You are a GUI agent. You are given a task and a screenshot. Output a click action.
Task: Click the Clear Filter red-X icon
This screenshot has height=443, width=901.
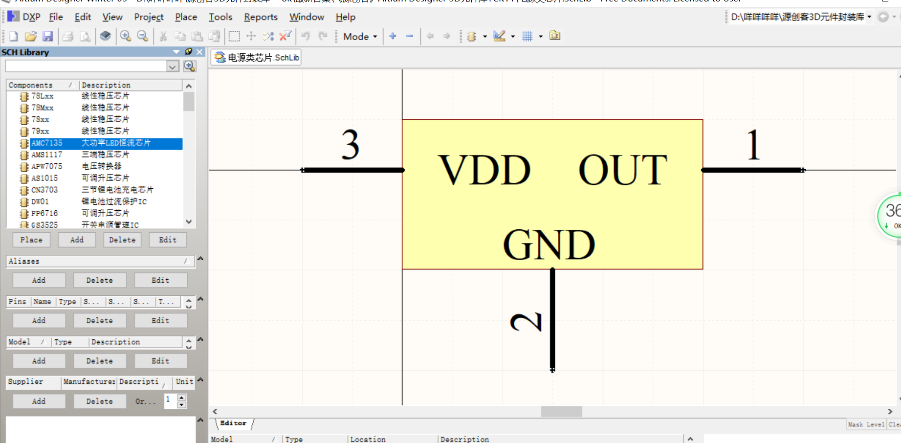click(x=285, y=36)
